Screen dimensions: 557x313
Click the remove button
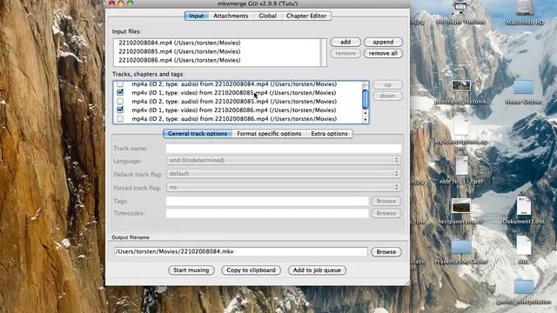(346, 53)
